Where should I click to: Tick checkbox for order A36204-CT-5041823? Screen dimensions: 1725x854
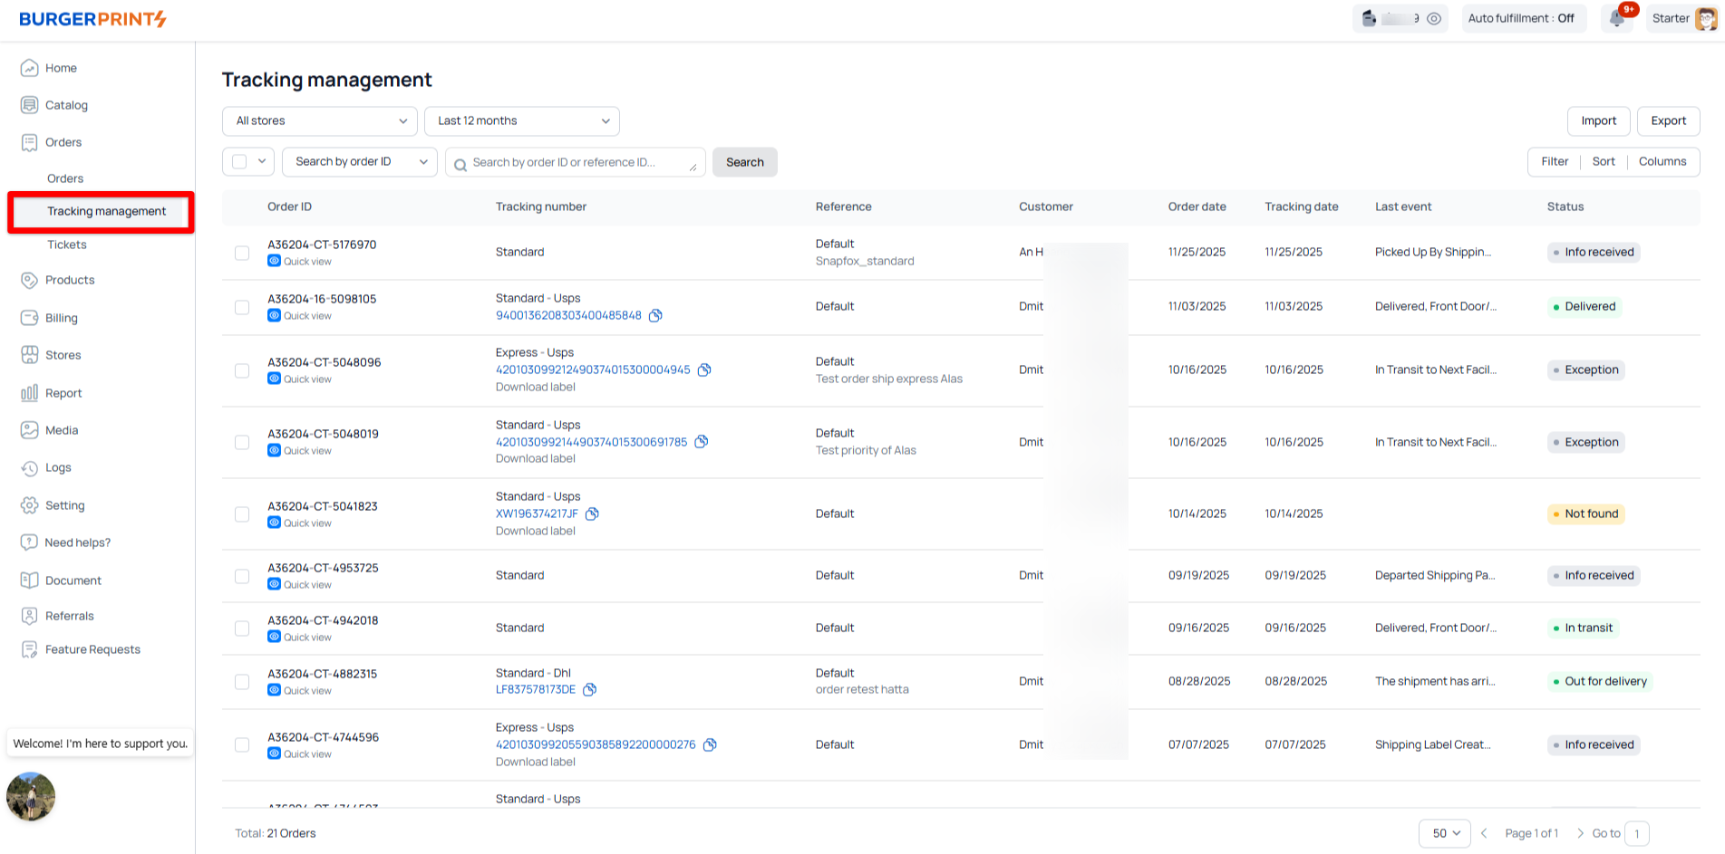[242, 514]
